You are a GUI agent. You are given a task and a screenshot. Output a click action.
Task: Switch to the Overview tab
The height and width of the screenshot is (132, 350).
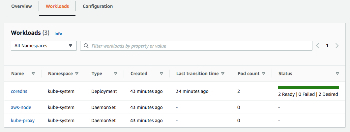click(x=22, y=6)
